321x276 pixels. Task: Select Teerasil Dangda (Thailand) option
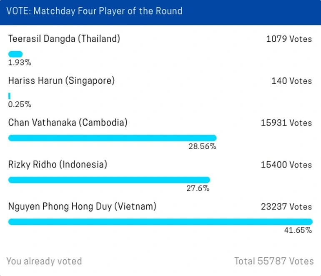tap(64, 39)
